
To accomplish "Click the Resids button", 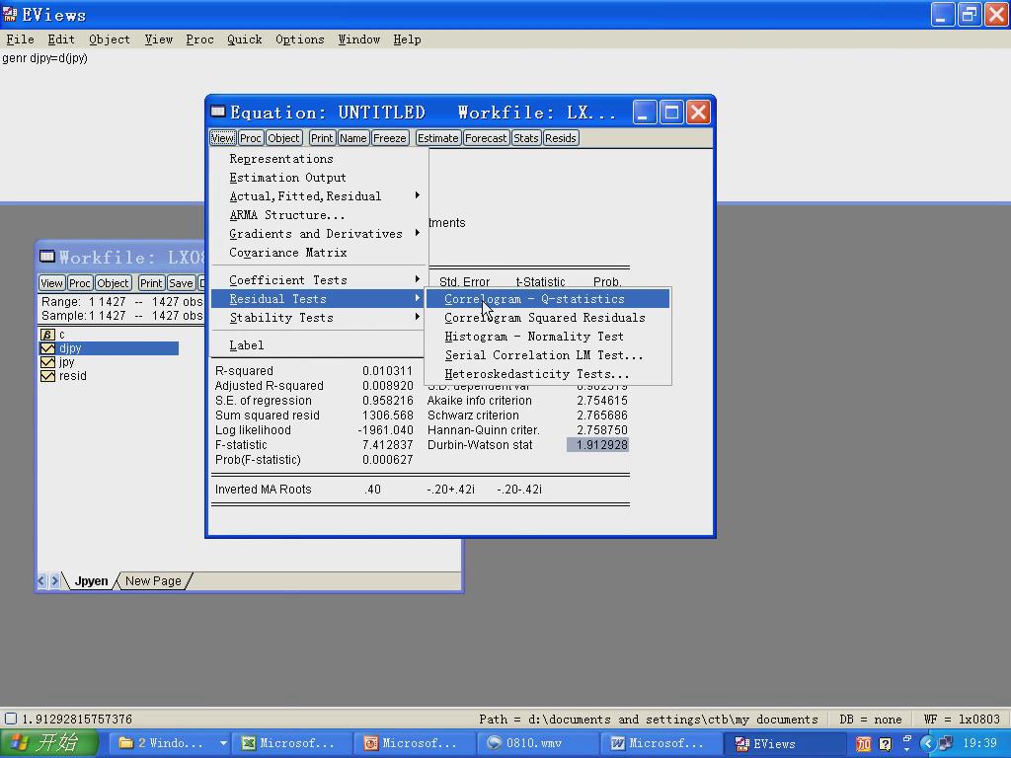I will click(561, 138).
